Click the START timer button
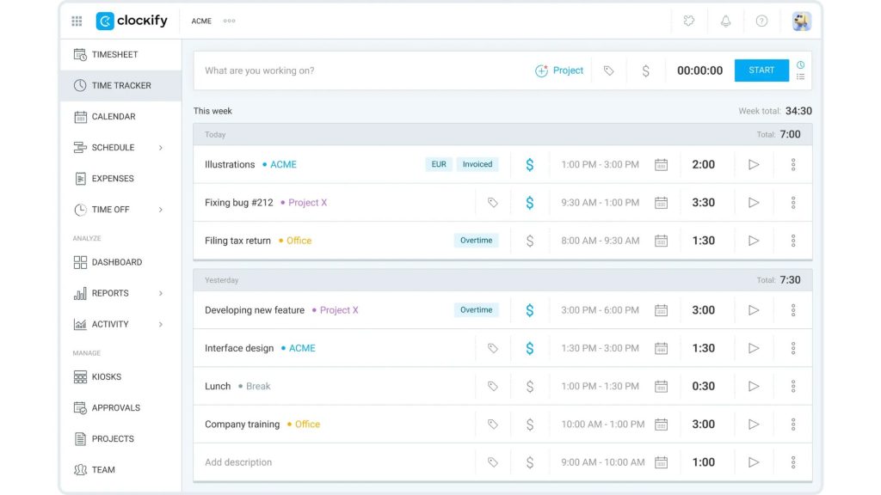This screenshot has width=881, height=495. pos(761,70)
